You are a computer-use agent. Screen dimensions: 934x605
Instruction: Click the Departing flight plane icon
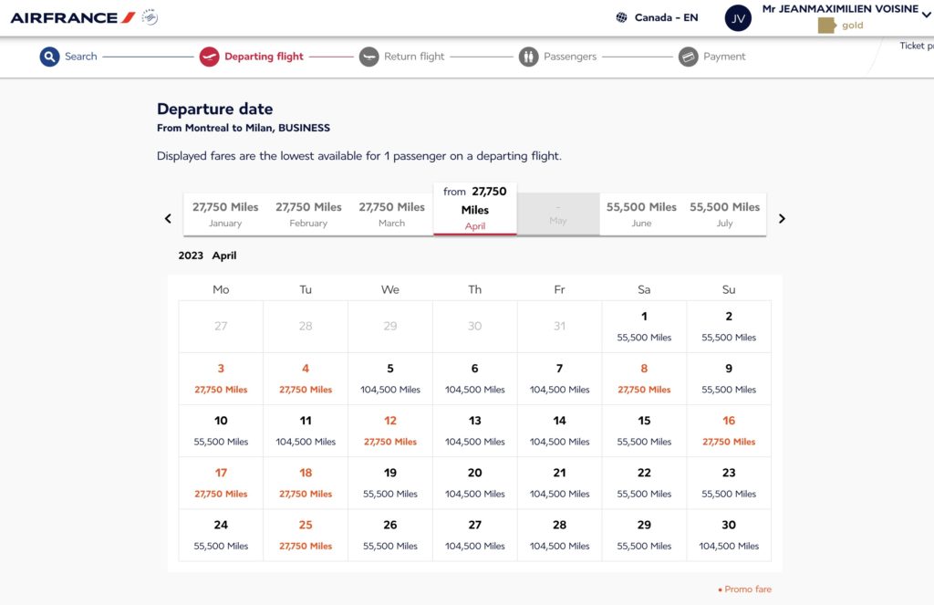(x=209, y=57)
